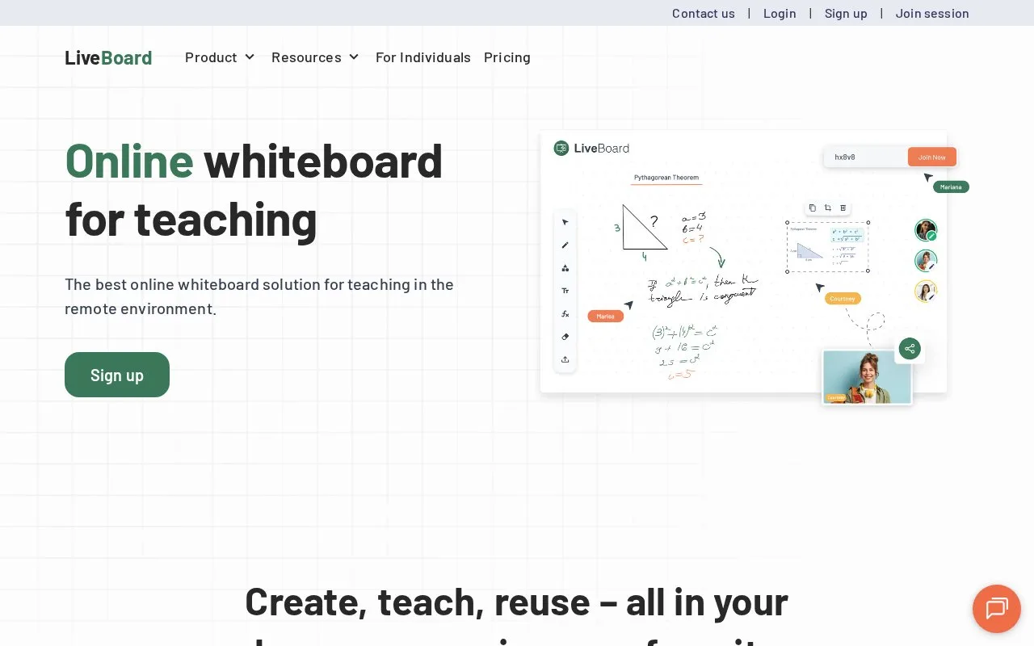This screenshot has height=646, width=1034.
Task: Click the 'Online whiteboard for teaching' heading
Action: (254, 190)
